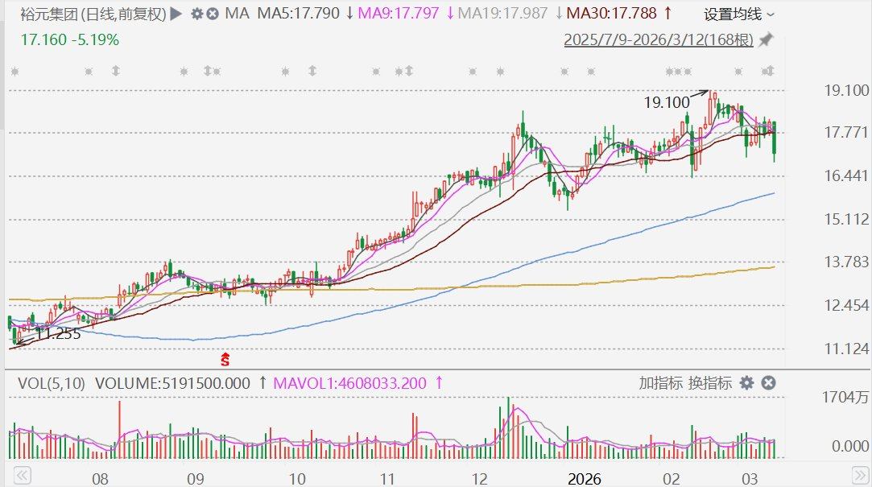The height and width of the screenshot is (487, 872).
Task: Remove the VOL indicator panel via X icon
Action: point(768,383)
